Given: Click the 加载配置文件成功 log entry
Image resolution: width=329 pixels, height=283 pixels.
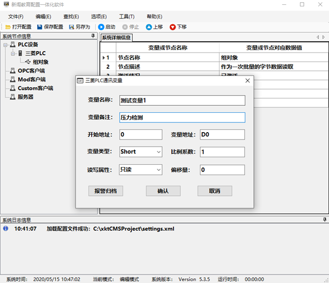Looking at the screenshot, I should click(110, 229).
